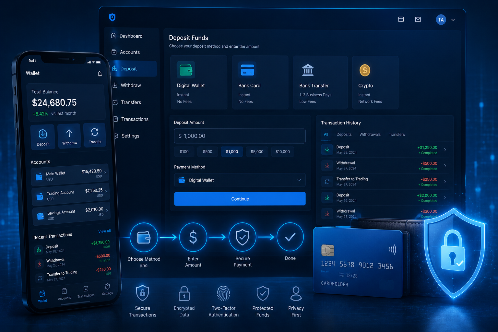Click the Privacy First person icon
Viewport: 498px width, 332px height.
click(x=296, y=293)
